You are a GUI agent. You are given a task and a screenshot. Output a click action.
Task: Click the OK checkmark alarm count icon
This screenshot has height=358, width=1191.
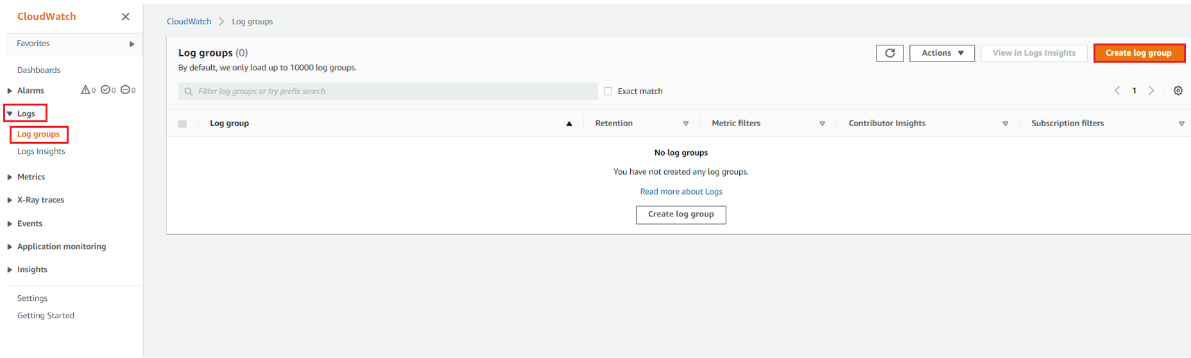(106, 90)
